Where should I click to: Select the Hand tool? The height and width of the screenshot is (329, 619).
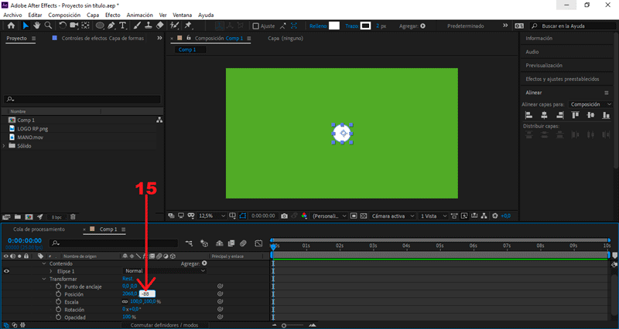click(x=36, y=25)
